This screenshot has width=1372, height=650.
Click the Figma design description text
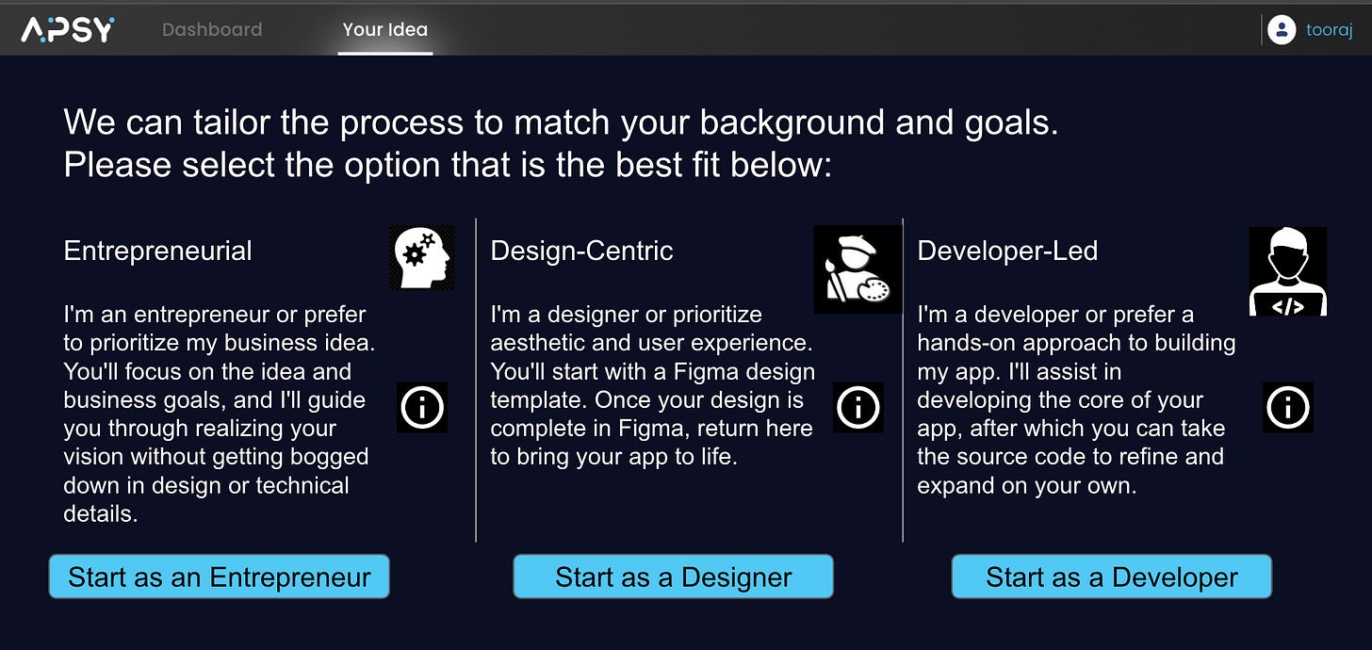tap(652, 385)
